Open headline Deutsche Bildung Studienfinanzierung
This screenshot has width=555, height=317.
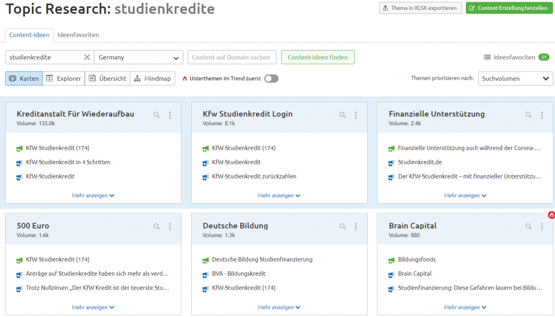[x=262, y=259]
